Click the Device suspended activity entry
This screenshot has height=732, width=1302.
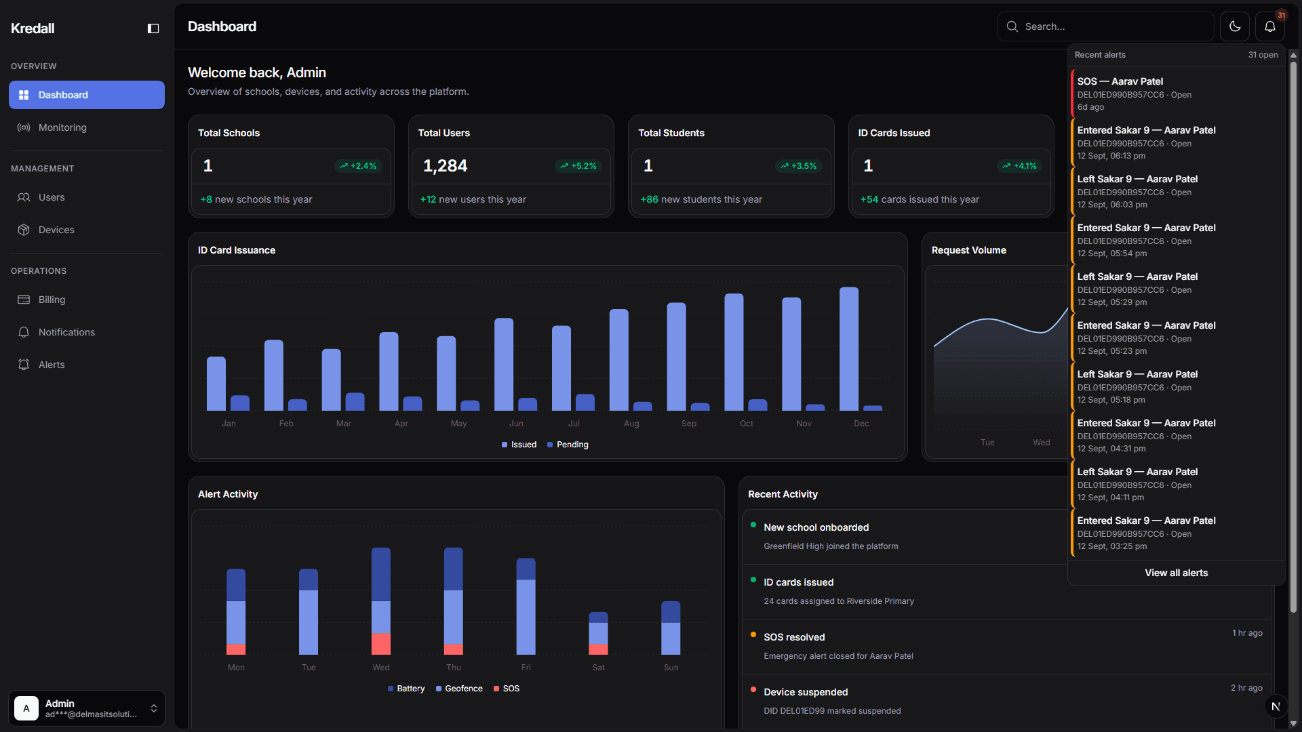pos(1006,701)
